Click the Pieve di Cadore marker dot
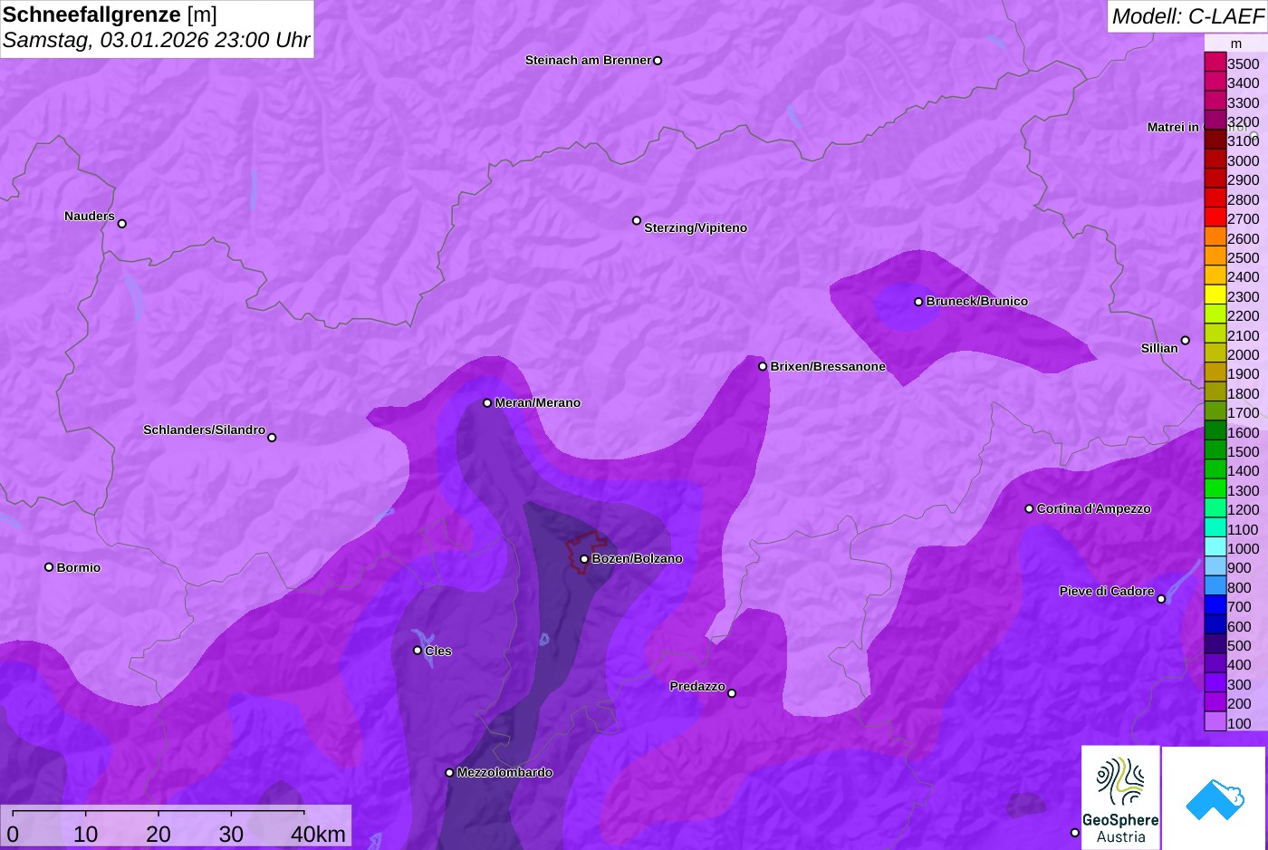 pos(1161,599)
